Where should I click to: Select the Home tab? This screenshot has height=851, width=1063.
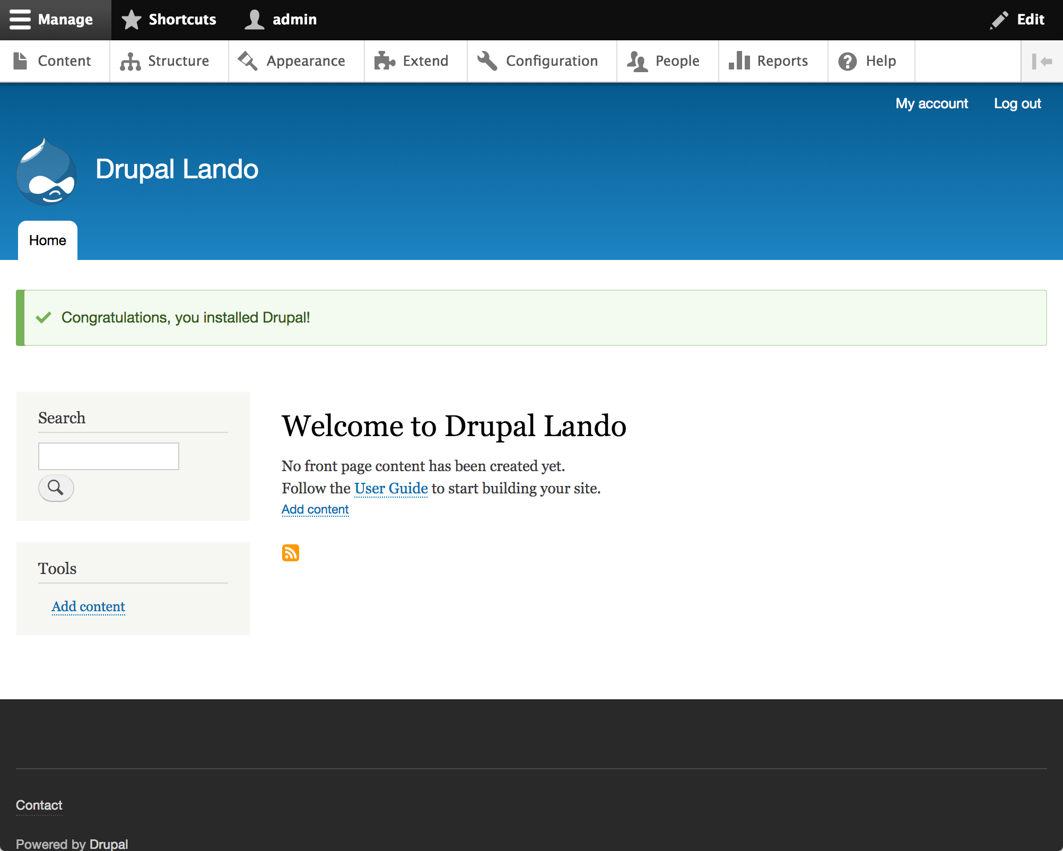[48, 240]
